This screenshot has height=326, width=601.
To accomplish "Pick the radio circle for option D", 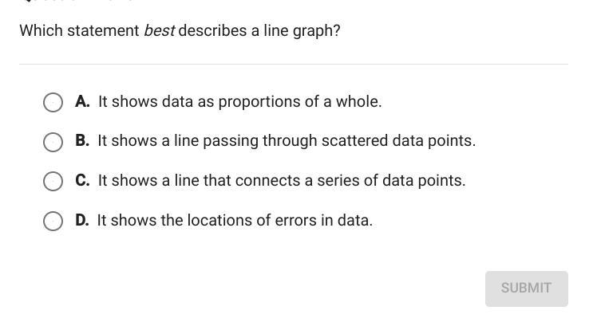I will click(x=53, y=221).
